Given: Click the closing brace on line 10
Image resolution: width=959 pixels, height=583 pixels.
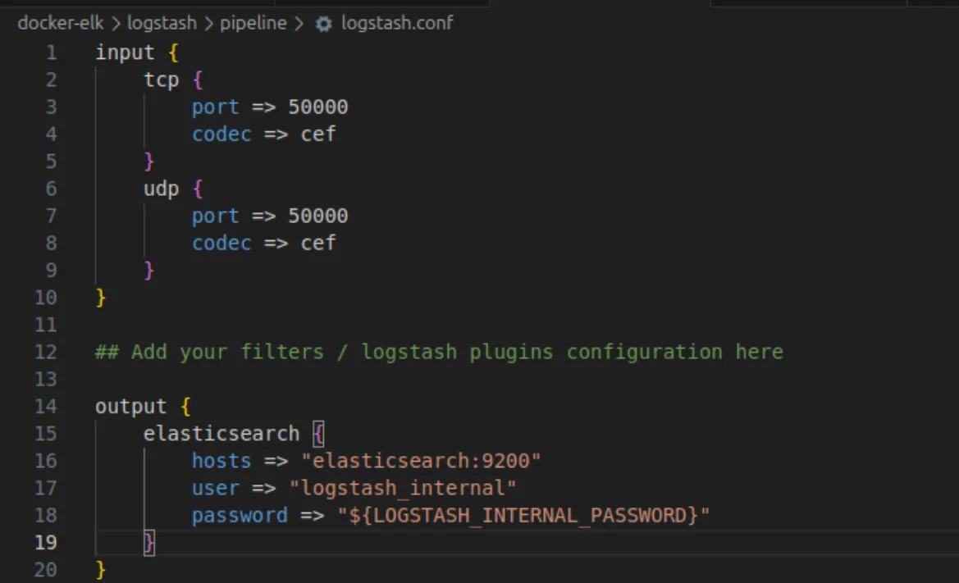Looking at the screenshot, I should 100,297.
